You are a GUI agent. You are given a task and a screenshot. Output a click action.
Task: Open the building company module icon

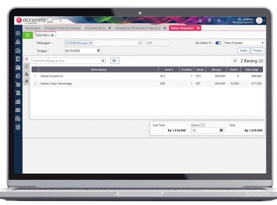pos(18,50)
